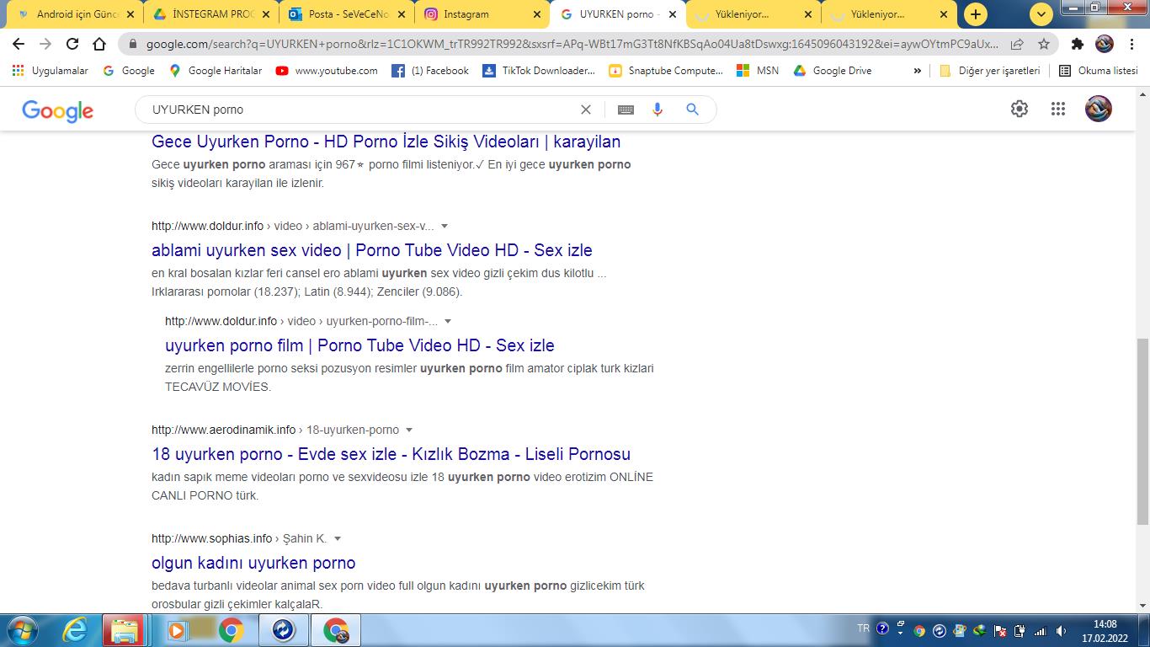Reload the current page

click(72, 44)
